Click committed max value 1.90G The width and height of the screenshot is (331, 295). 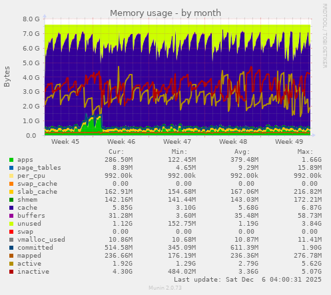tap(312, 248)
